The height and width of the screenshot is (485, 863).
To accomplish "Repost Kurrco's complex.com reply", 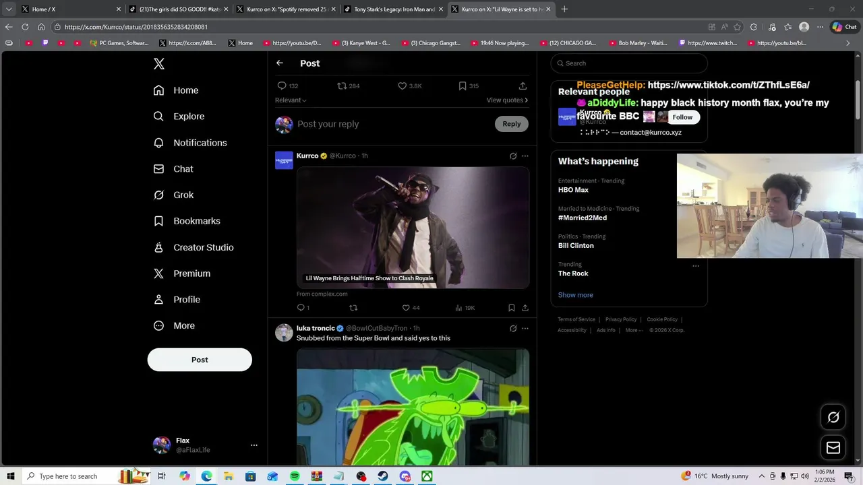I will click(x=353, y=308).
